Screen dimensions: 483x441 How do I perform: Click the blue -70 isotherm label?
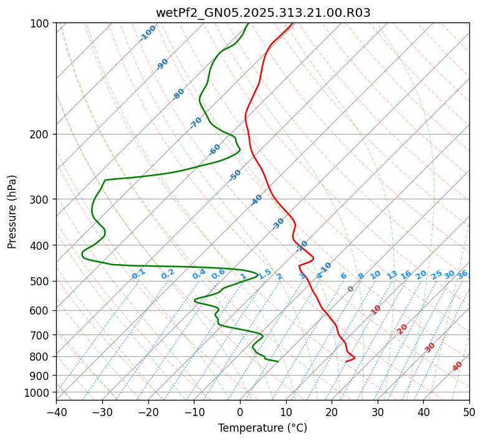pos(196,123)
